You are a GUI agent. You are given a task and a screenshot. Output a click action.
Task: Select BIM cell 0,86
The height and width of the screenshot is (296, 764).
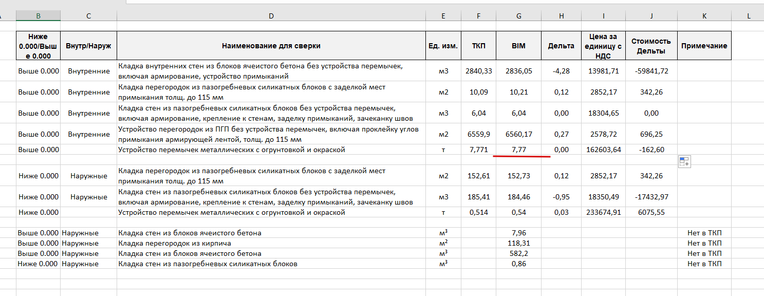[519, 264]
